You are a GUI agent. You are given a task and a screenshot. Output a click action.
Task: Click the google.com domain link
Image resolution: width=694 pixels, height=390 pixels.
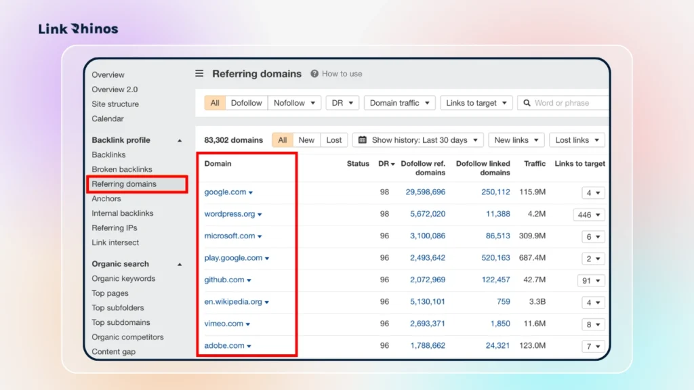pyautogui.click(x=225, y=192)
